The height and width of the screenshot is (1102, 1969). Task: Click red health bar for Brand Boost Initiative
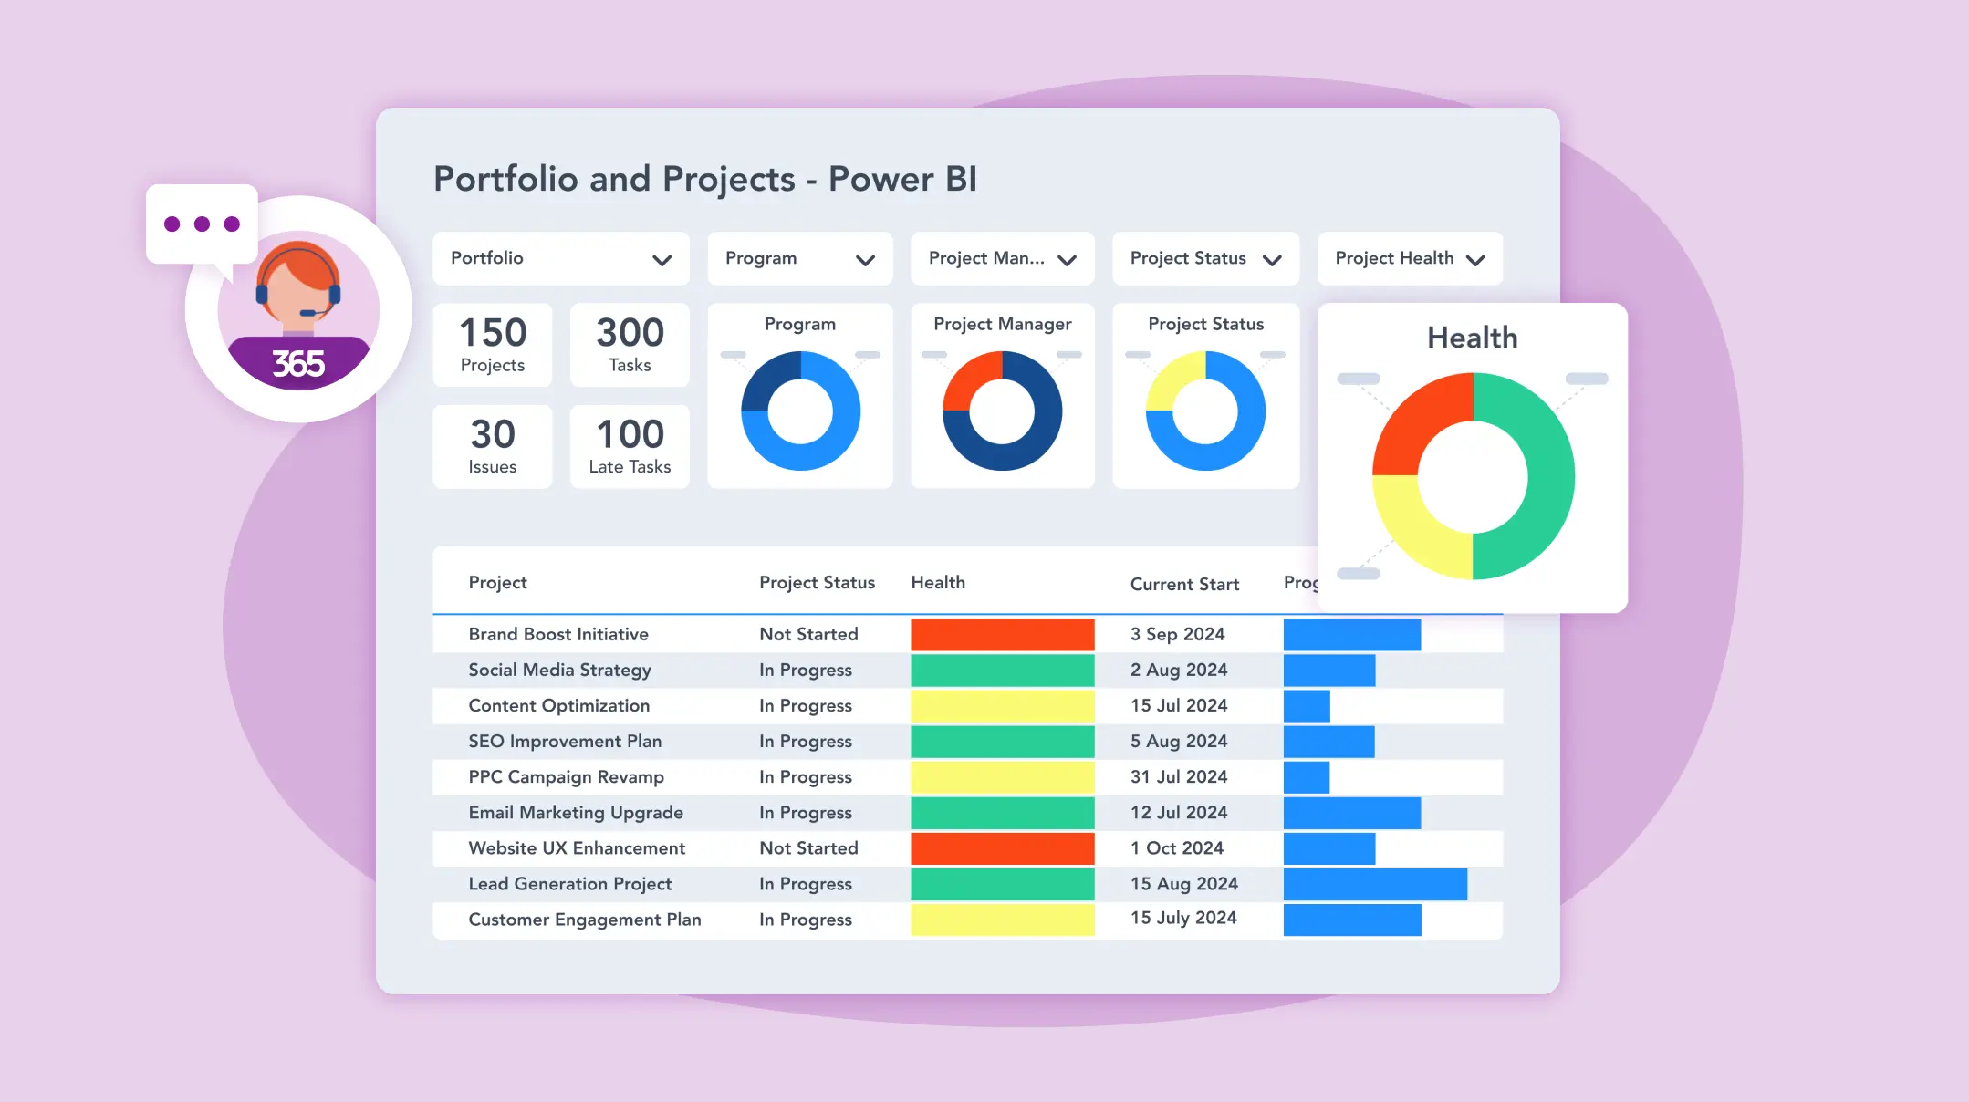pyautogui.click(x=1002, y=635)
